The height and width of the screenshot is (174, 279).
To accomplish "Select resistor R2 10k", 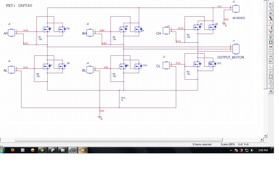I will point(111,39).
